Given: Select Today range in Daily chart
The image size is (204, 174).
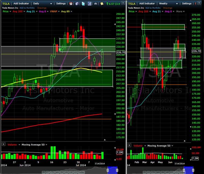Looking at the screenshot, I should (81, 172).
